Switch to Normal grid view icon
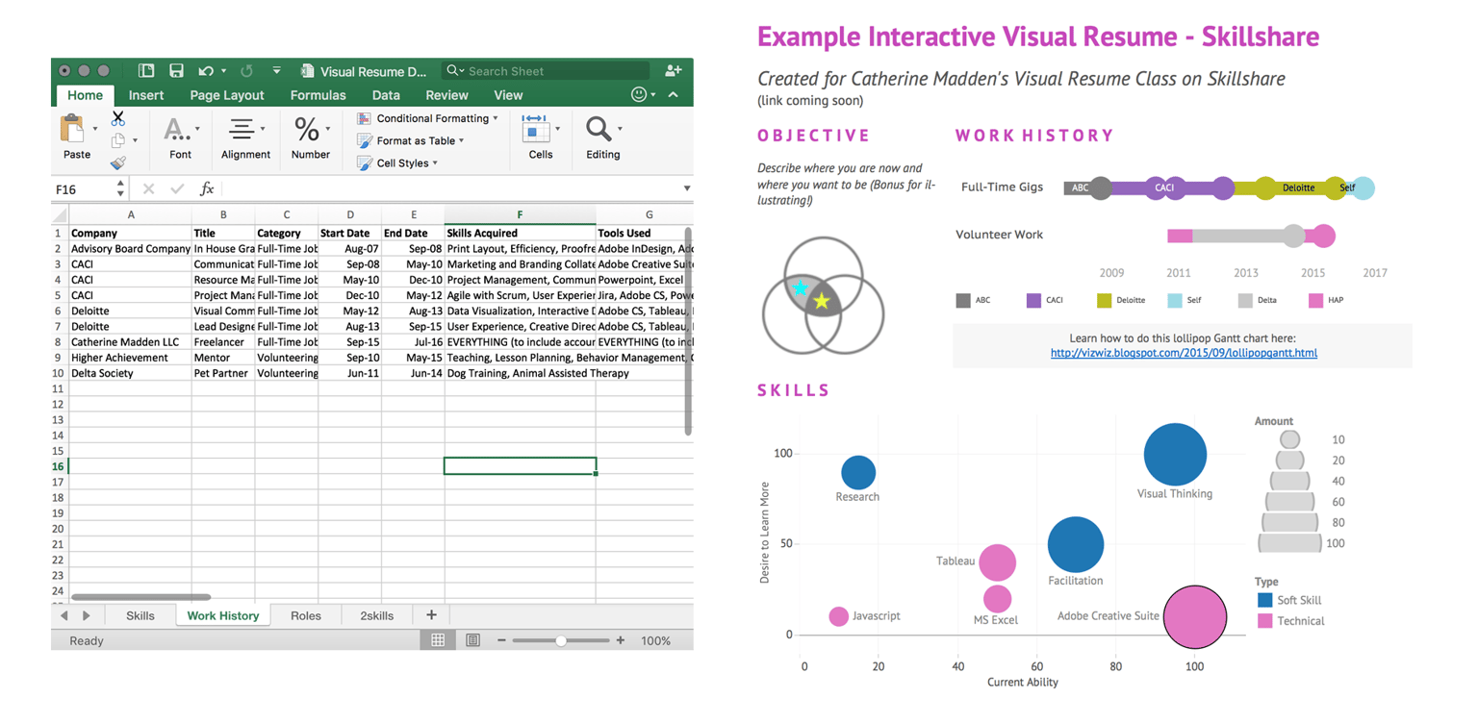Screen dimensions: 1478x723 pyautogui.click(x=438, y=640)
